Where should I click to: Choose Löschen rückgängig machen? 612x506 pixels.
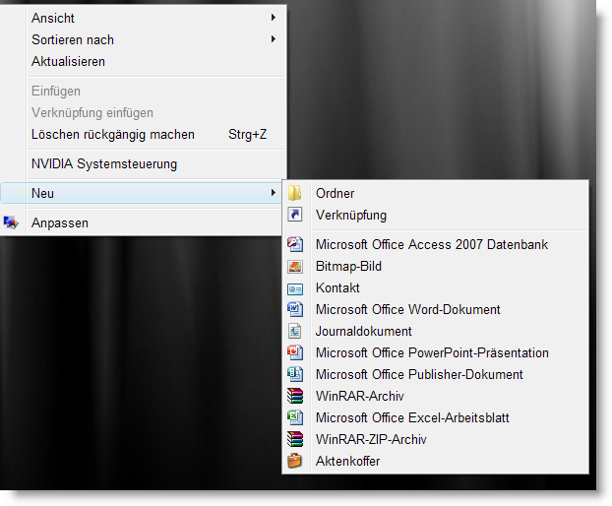[x=144, y=134]
